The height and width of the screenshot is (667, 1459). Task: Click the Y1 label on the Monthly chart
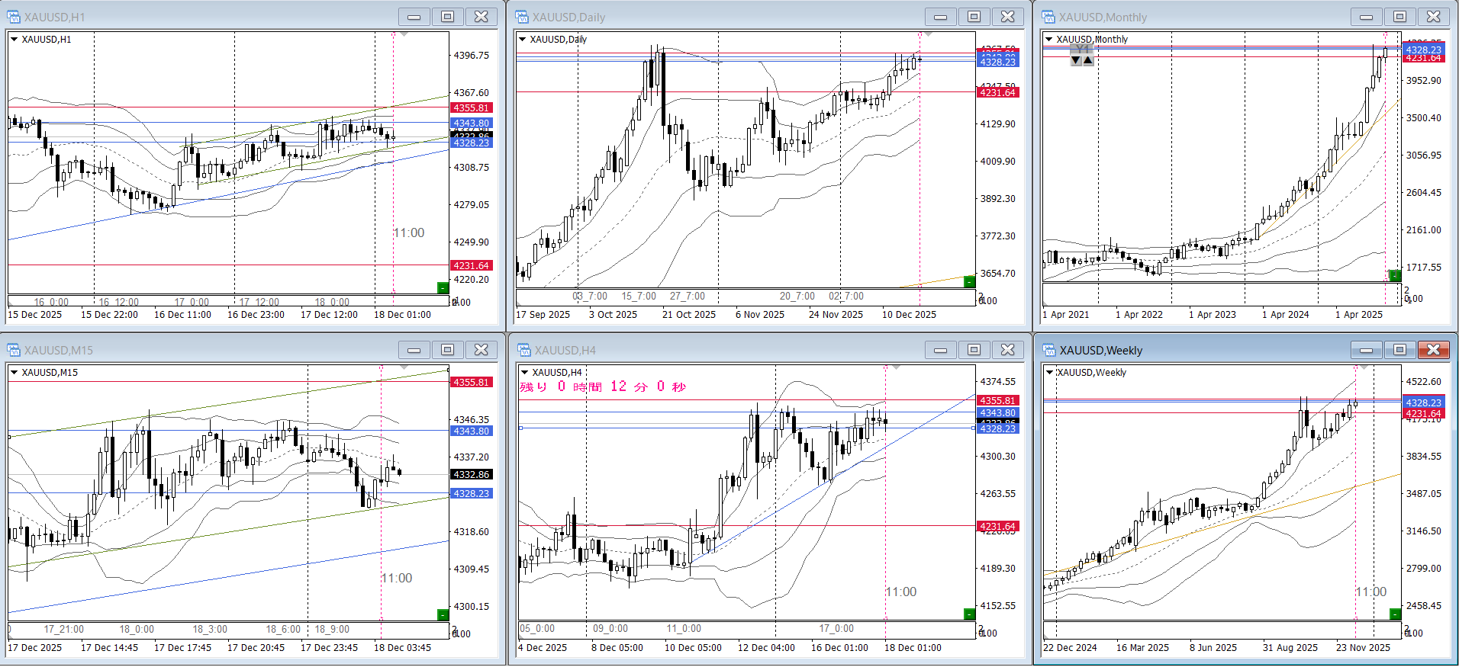pyautogui.click(x=1082, y=50)
